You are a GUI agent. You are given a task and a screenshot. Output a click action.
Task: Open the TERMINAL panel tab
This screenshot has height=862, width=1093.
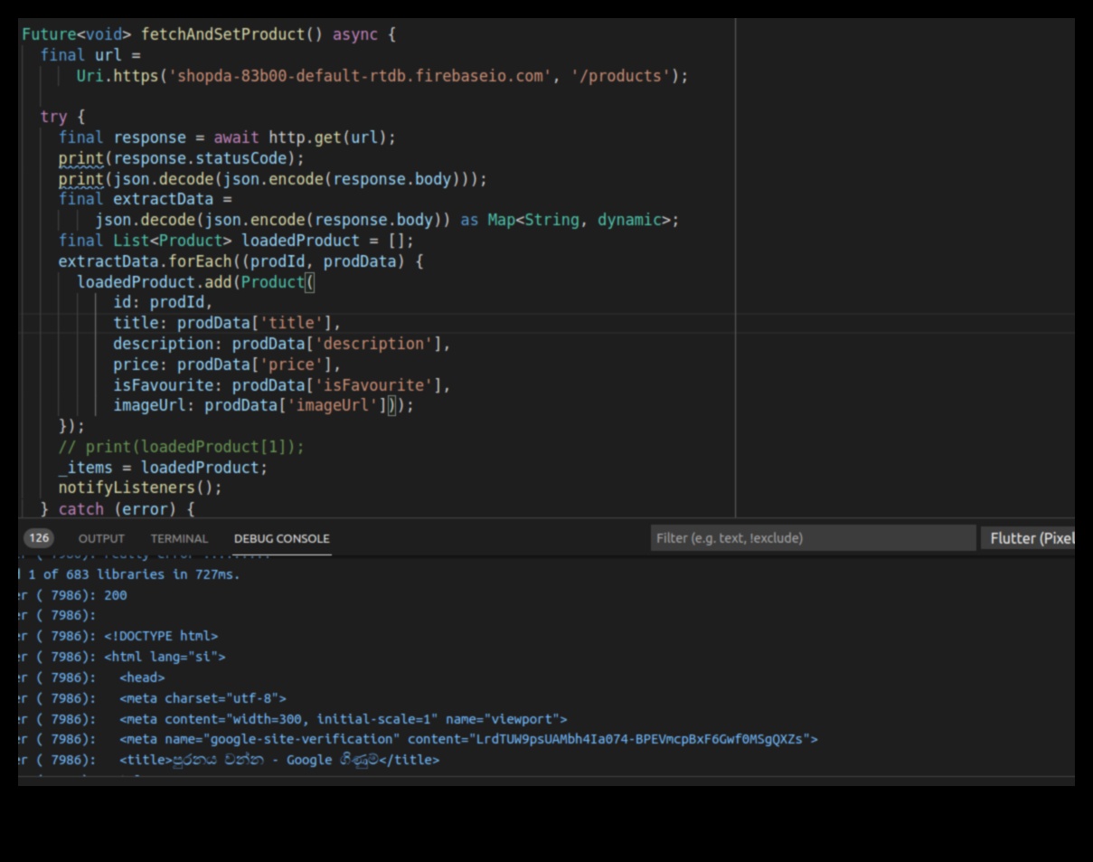pos(179,538)
